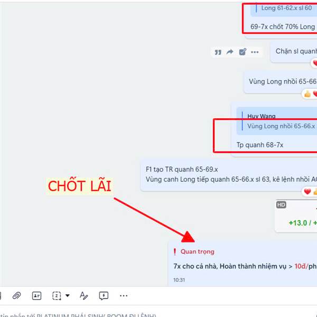
Task: Open the HD image thumbnail showing +13.0
Action: coord(296,216)
